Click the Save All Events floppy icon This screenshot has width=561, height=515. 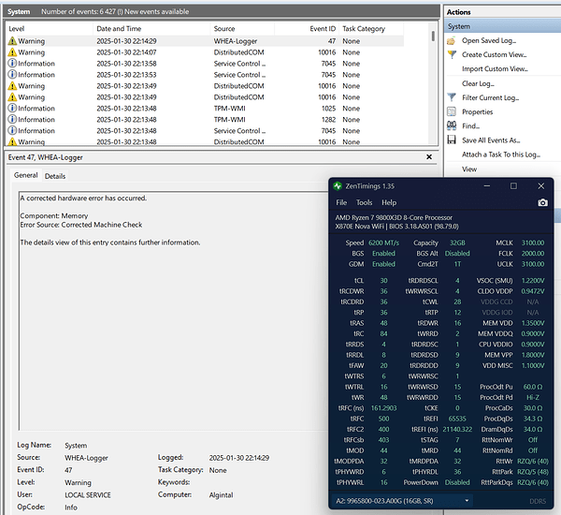tap(452, 140)
